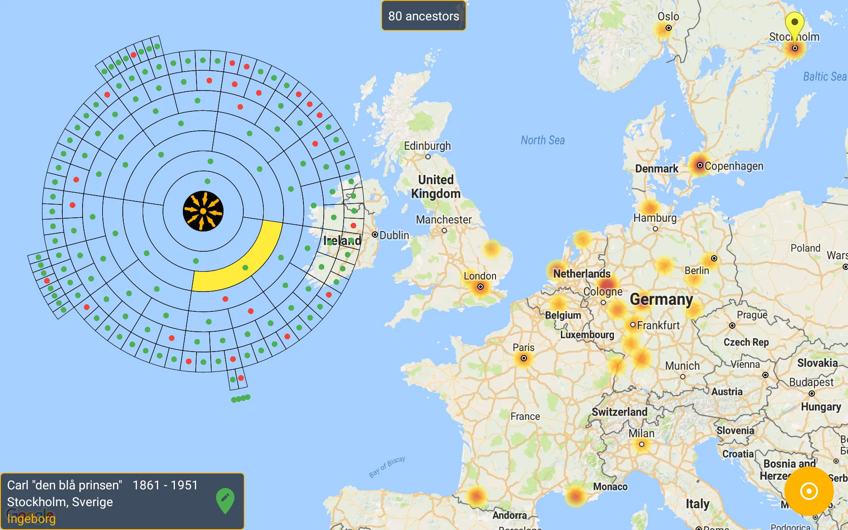This screenshot has height=530, width=848.
Task: Tap the heat spot north of Andorra
Action: coord(477,496)
